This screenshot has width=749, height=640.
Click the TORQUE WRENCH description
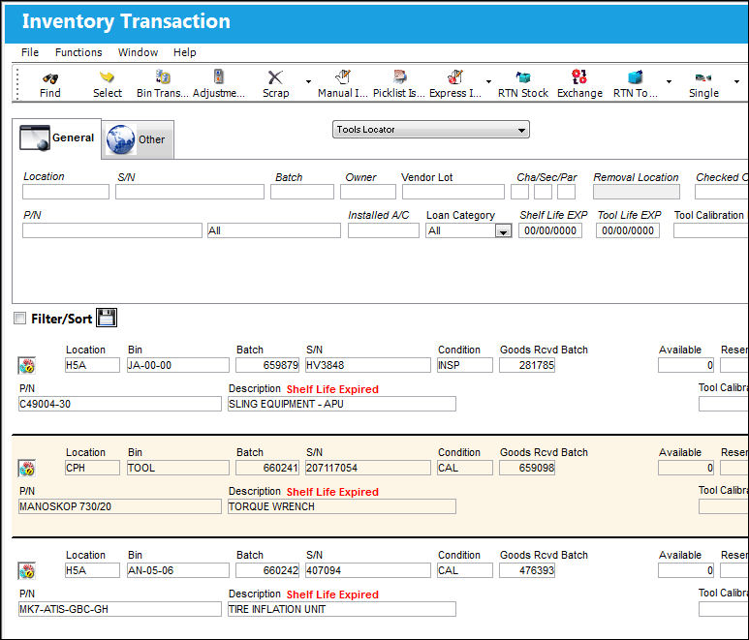tap(341, 506)
